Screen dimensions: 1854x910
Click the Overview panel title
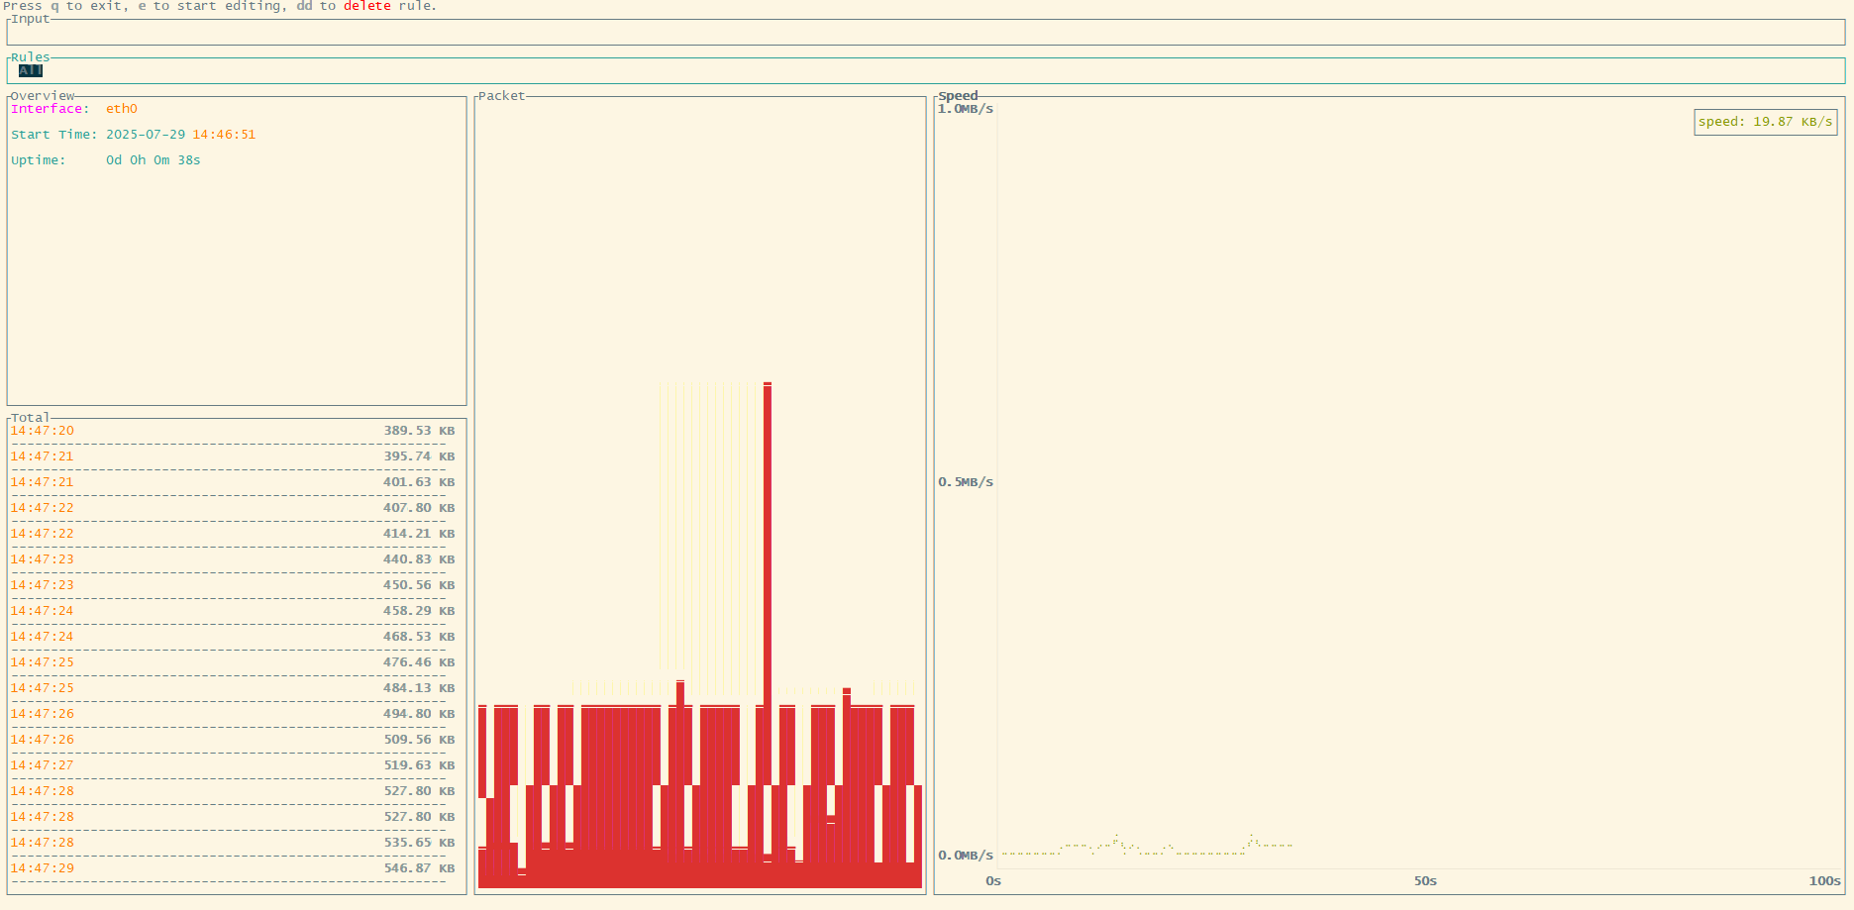pyautogui.click(x=43, y=96)
